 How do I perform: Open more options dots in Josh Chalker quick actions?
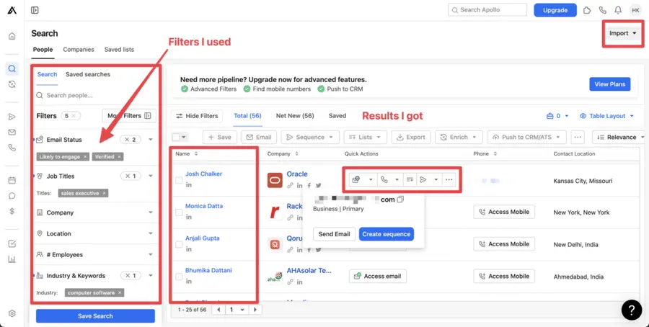[449, 180]
